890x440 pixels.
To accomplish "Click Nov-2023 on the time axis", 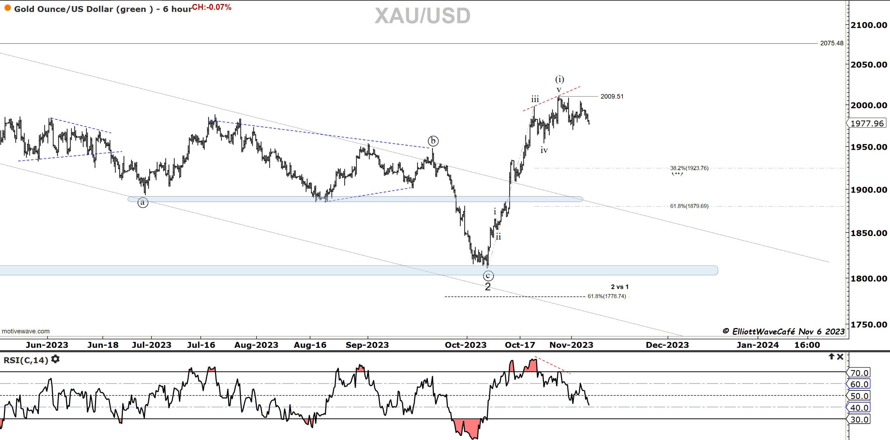I will tap(571, 345).
